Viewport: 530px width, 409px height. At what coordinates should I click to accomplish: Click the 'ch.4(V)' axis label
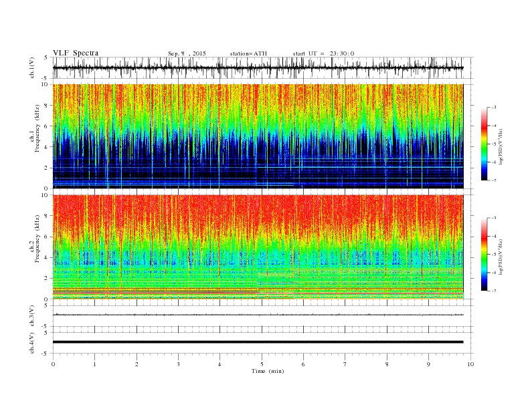click(x=32, y=344)
